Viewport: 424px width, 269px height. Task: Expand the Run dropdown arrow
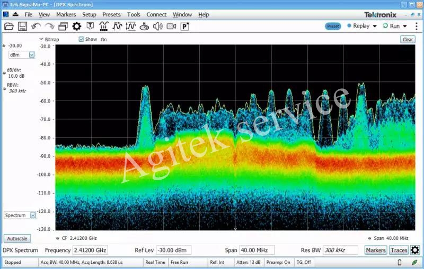[405, 26]
